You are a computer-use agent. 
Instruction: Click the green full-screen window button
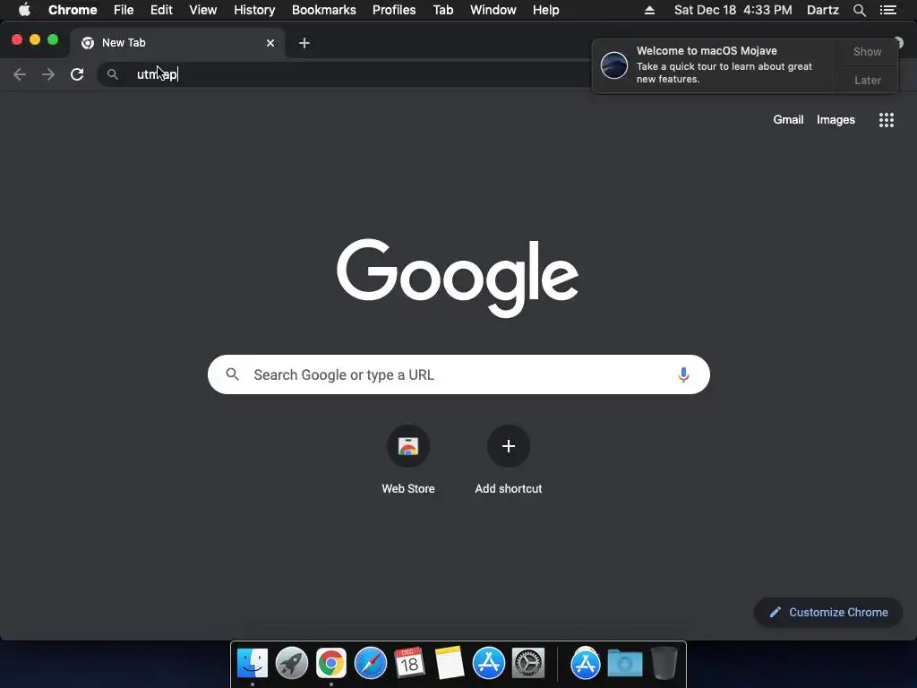[x=53, y=39]
